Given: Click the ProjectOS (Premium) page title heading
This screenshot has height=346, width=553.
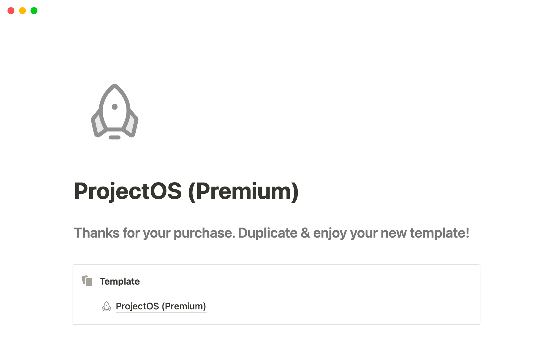Looking at the screenshot, I should pyautogui.click(x=186, y=191).
